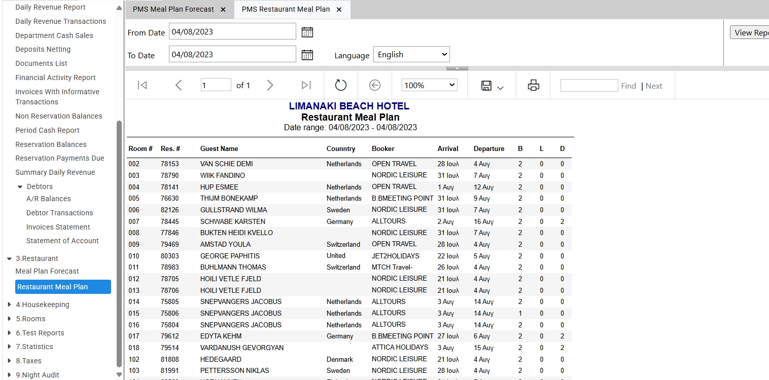The height and width of the screenshot is (380, 769).
Task: Open Department Cash Sales report
Action: coord(54,35)
